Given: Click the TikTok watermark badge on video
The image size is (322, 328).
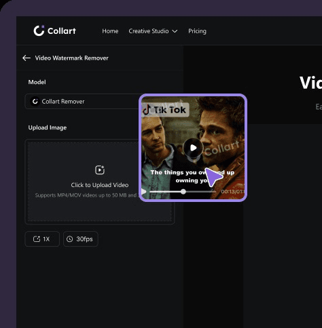Looking at the screenshot, I should pos(165,110).
